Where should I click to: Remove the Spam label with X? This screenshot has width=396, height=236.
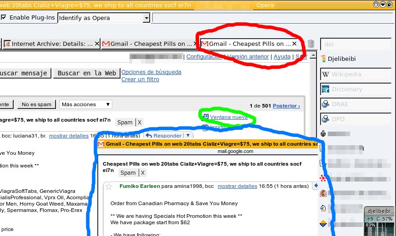(x=140, y=123)
